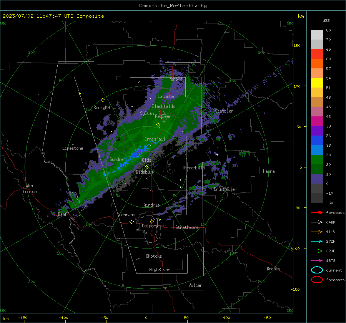Click the Airdrie label
346x323 pixels.
coord(151,205)
